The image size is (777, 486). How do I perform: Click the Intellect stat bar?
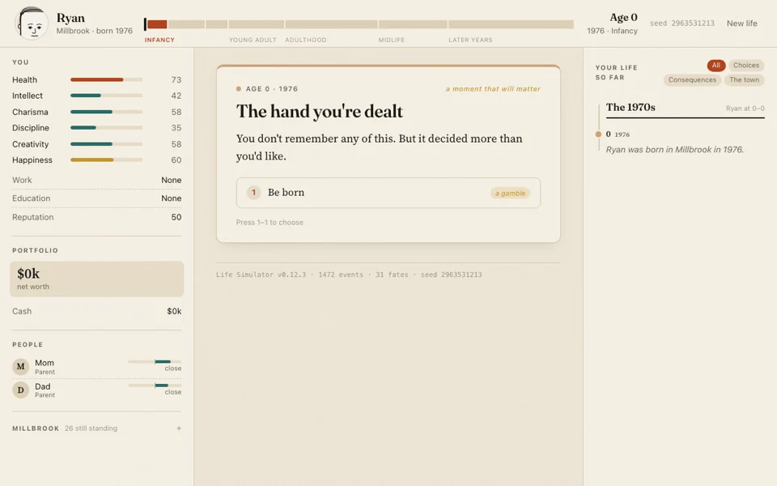[106, 96]
